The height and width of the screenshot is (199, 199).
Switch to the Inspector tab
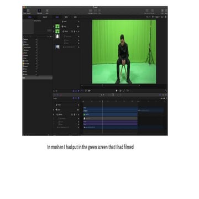[45, 17]
